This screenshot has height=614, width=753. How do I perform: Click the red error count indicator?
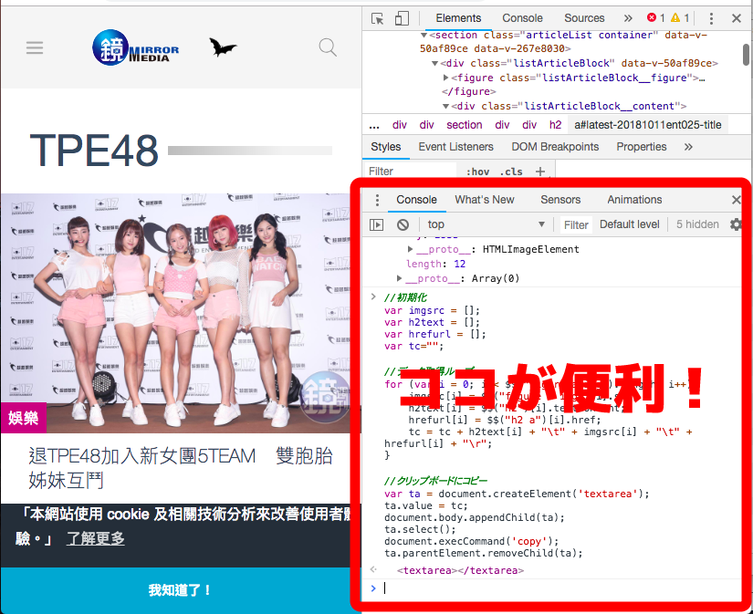coord(656,17)
